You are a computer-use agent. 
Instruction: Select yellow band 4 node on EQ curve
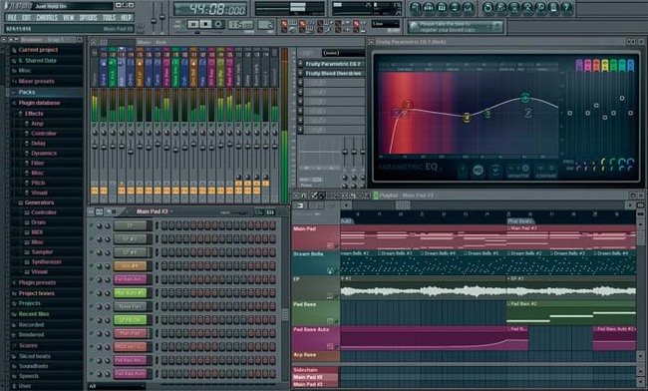click(467, 118)
